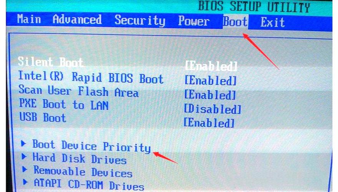Toggle Silent Boot Enabled value

click(211, 66)
